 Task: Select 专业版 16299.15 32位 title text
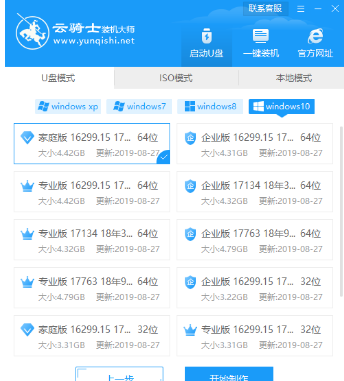(261, 330)
